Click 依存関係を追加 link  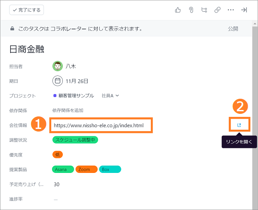coord(68,110)
